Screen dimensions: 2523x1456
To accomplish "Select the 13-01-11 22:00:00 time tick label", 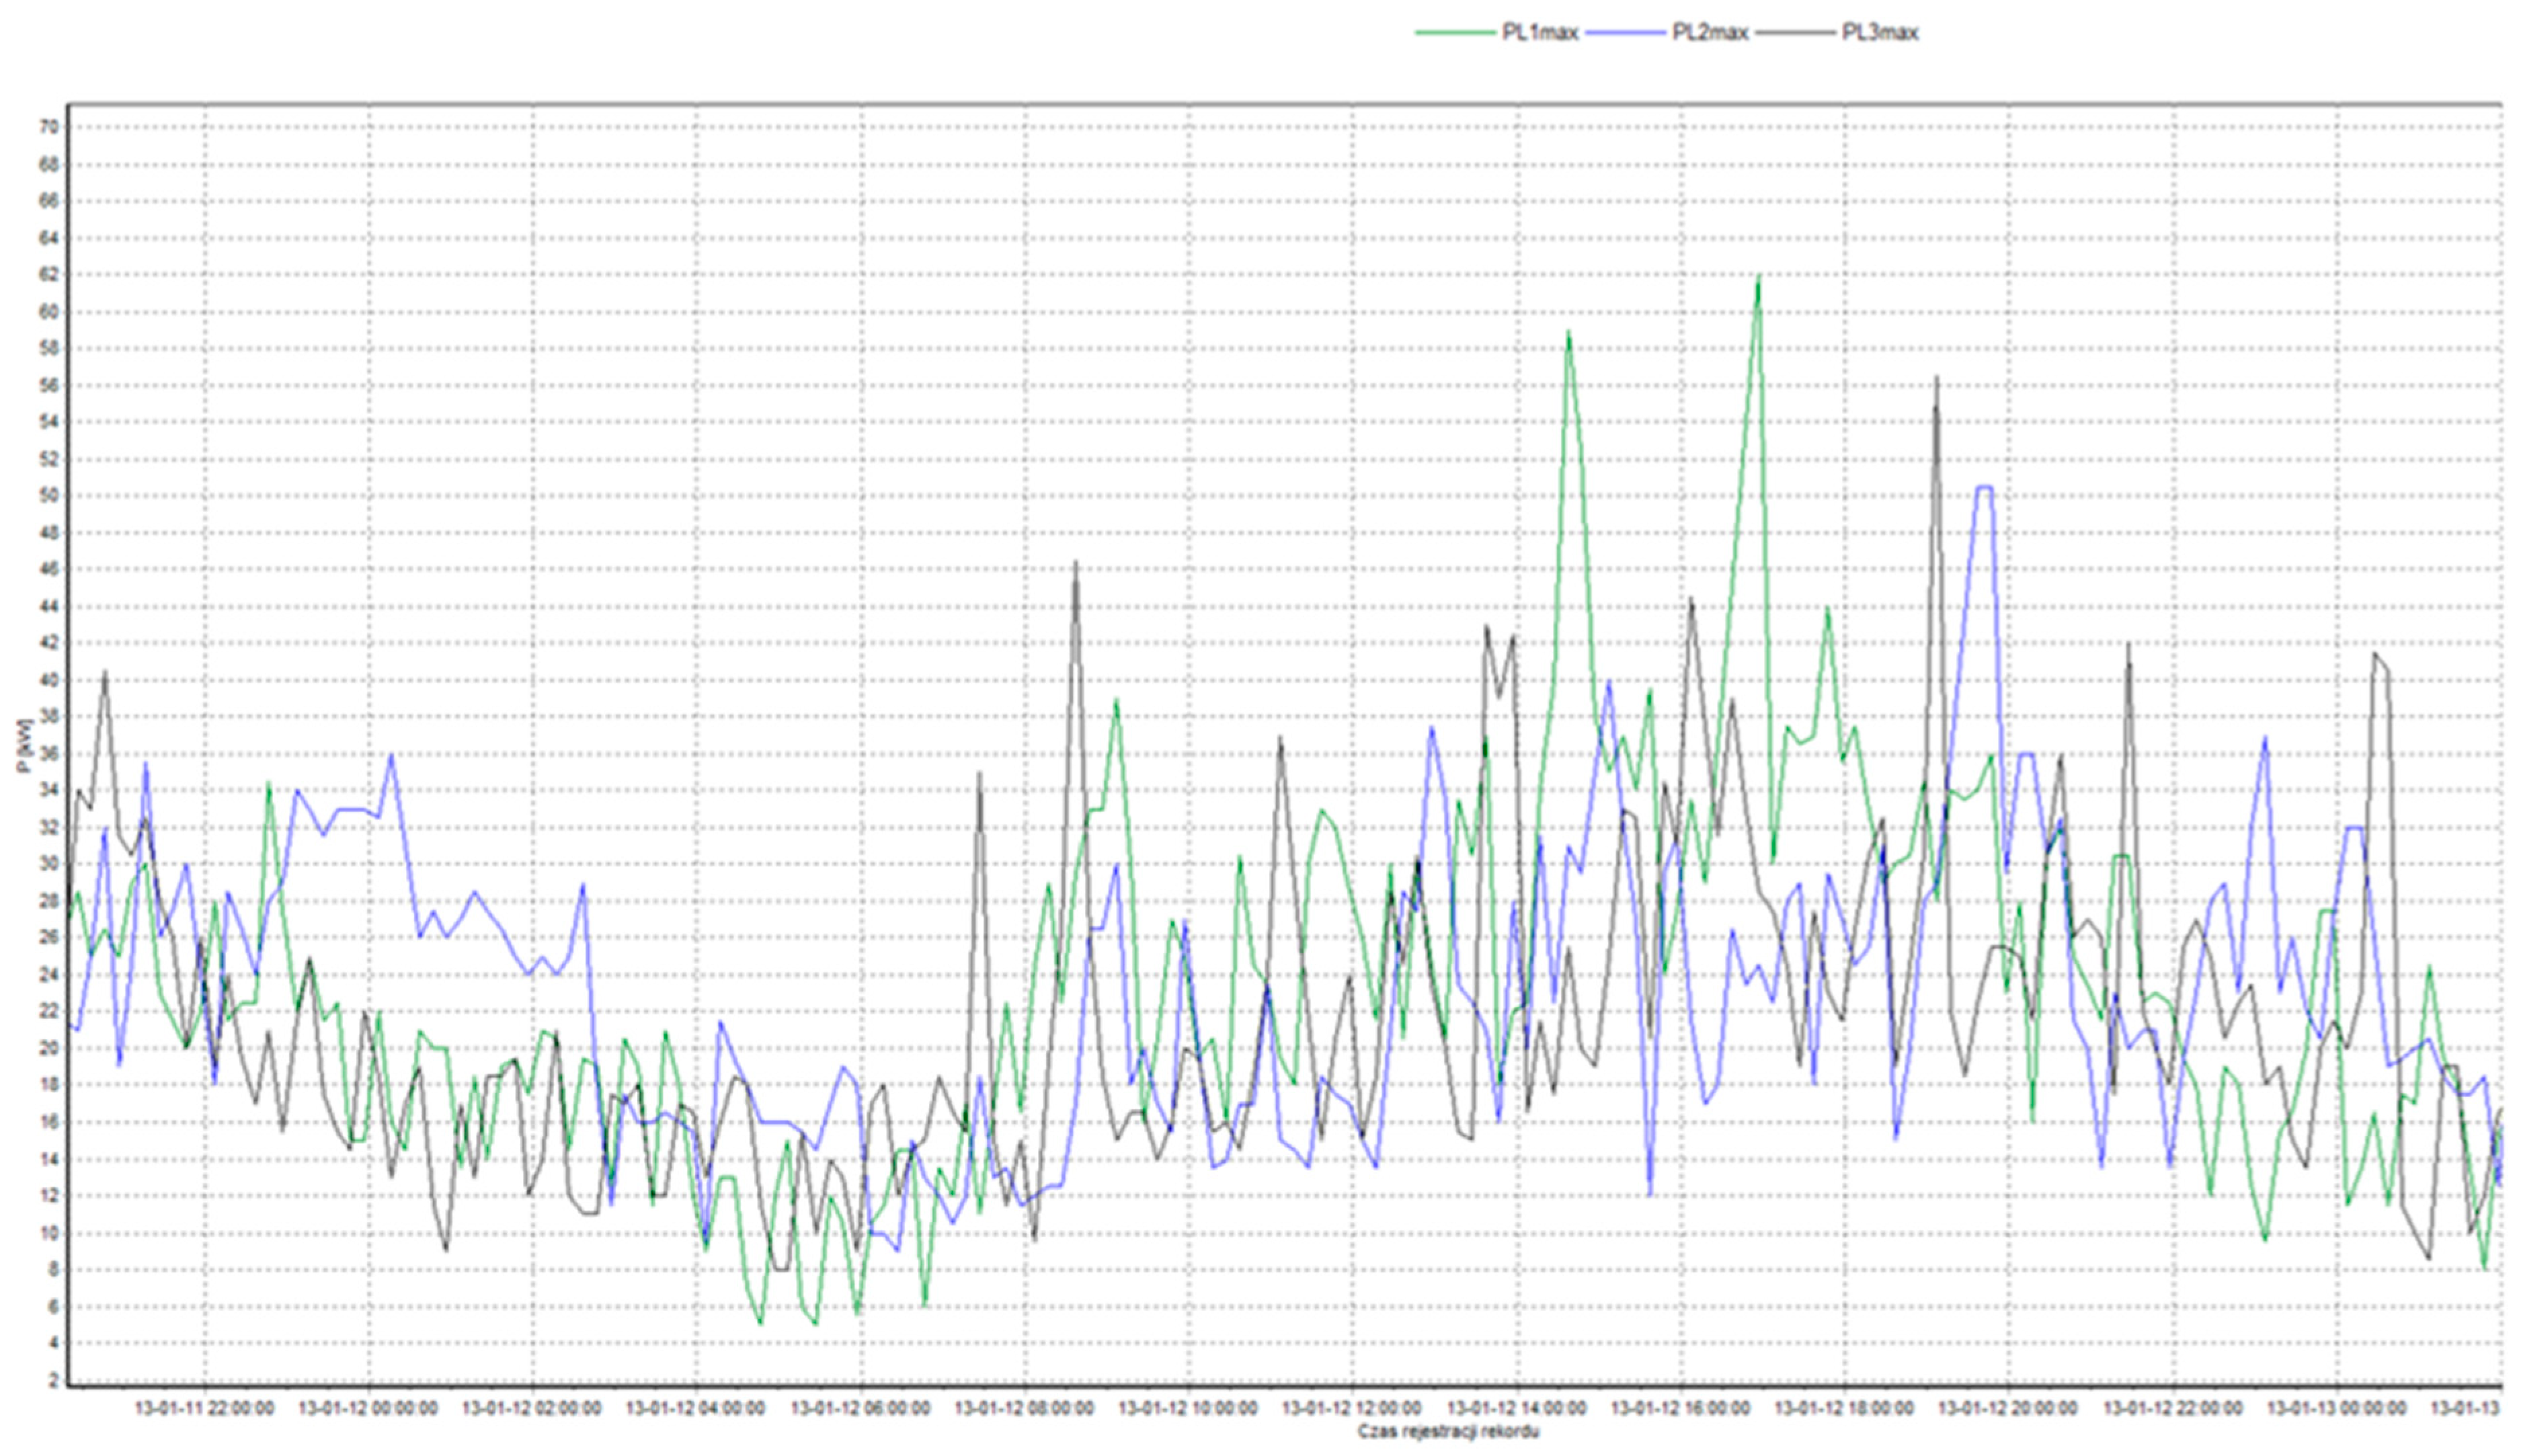I will coord(205,1408).
